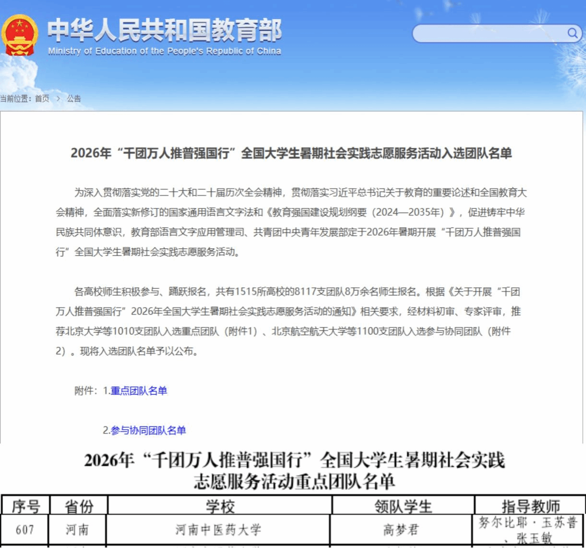586x548 pixels.
Task: Click the 志愿服务活动重点团队名单 table title line
Action: [294, 481]
